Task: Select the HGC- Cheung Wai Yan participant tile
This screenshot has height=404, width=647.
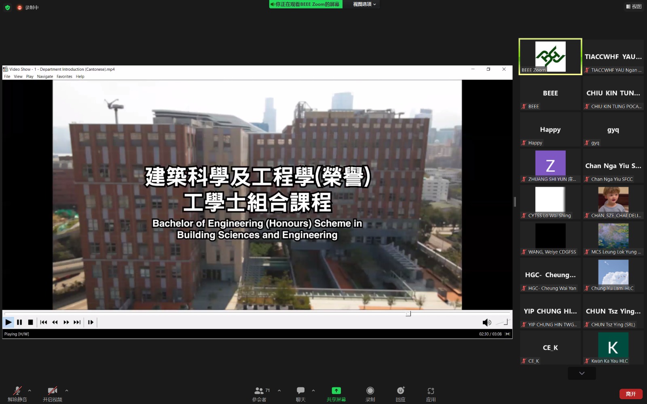Action: [550, 275]
